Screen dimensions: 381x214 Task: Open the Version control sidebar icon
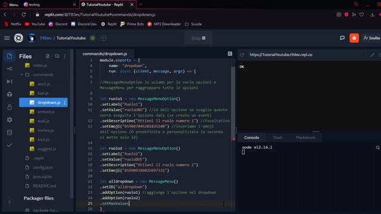[x=10, y=69]
